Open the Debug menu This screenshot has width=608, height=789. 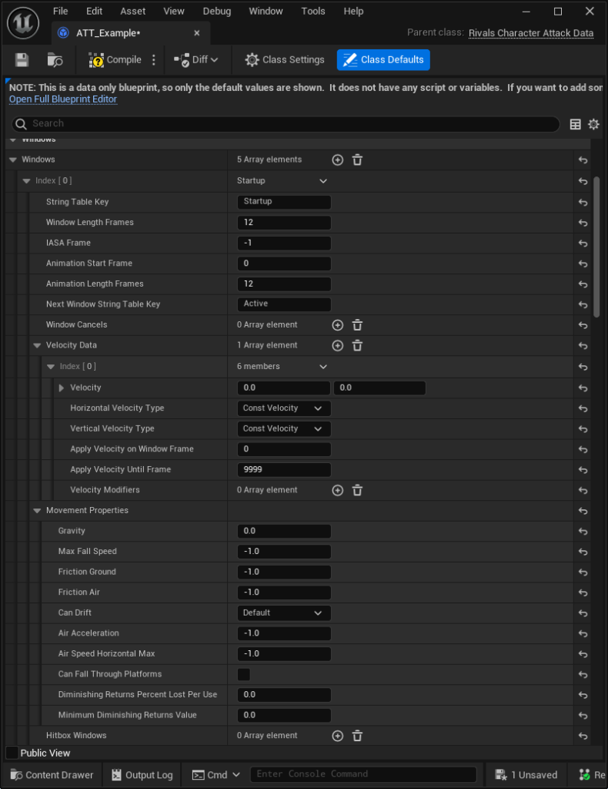click(x=217, y=11)
